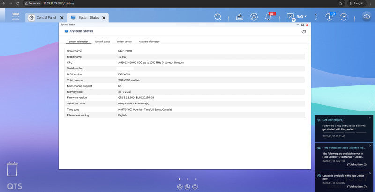Open the three-dot more options menu
Image resolution: width=375 pixels, height=192 pixels.
click(x=316, y=17)
